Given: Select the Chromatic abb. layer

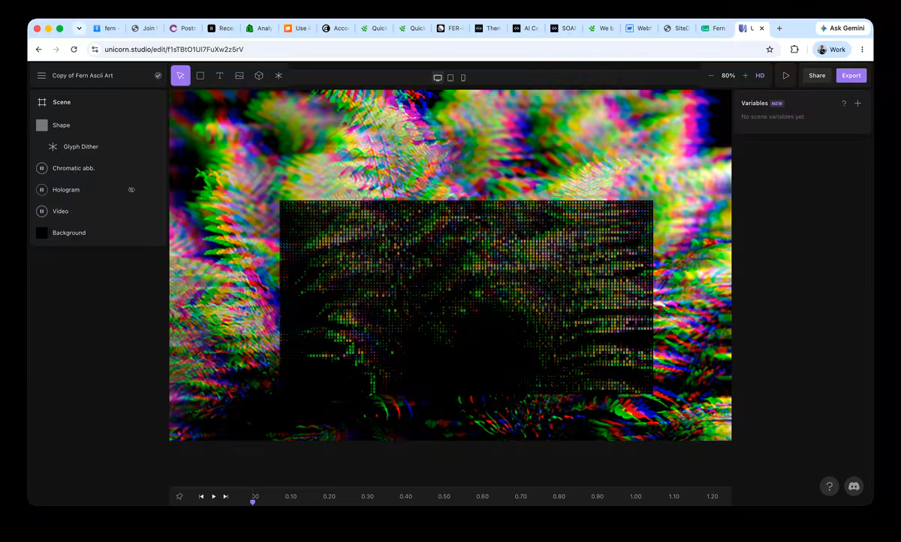Looking at the screenshot, I should click(98, 168).
